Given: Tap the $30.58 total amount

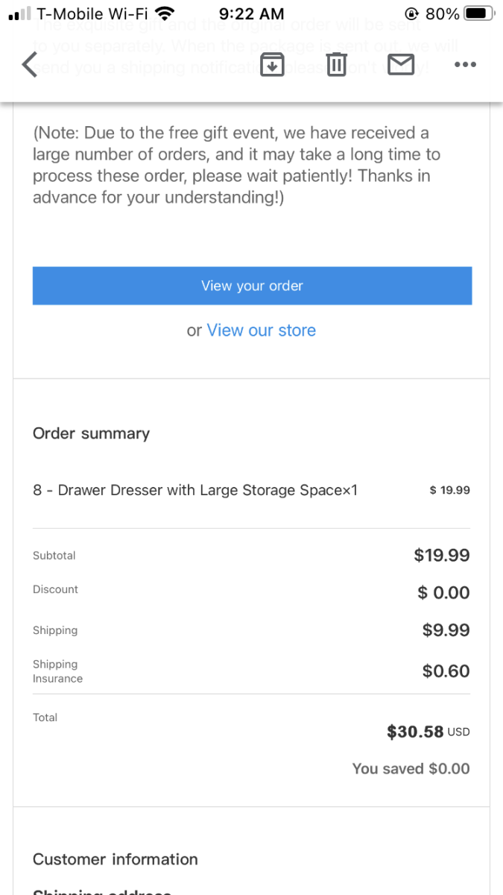Looking at the screenshot, I should click(x=415, y=732).
